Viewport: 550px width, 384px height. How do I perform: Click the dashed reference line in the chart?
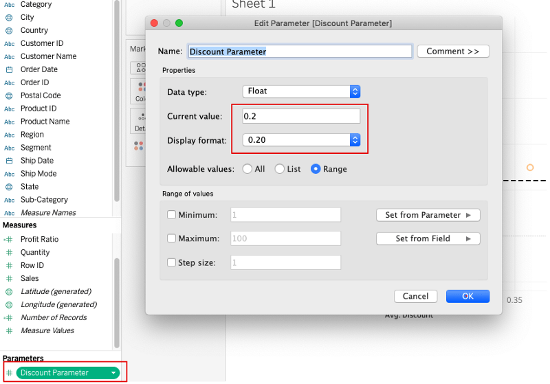pos(525,181)
